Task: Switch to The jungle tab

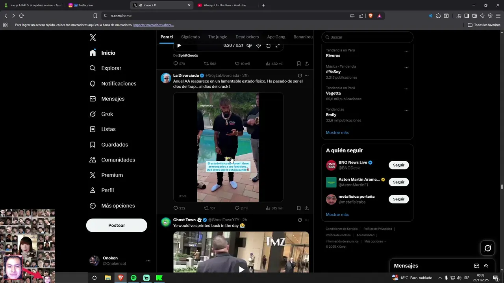Action: (x=218, y=37)
